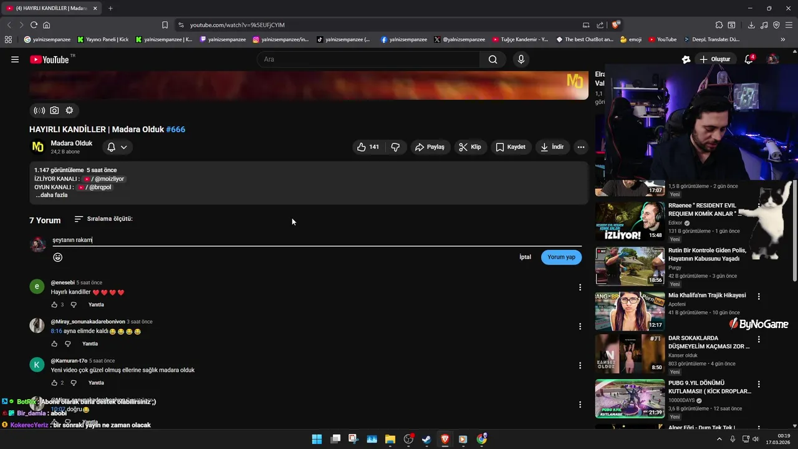Open options menu for @Kamuran-t7o's comment
The height and width of the screenshot is (449, 798).
pyautogui.click(x=580, y=365)
